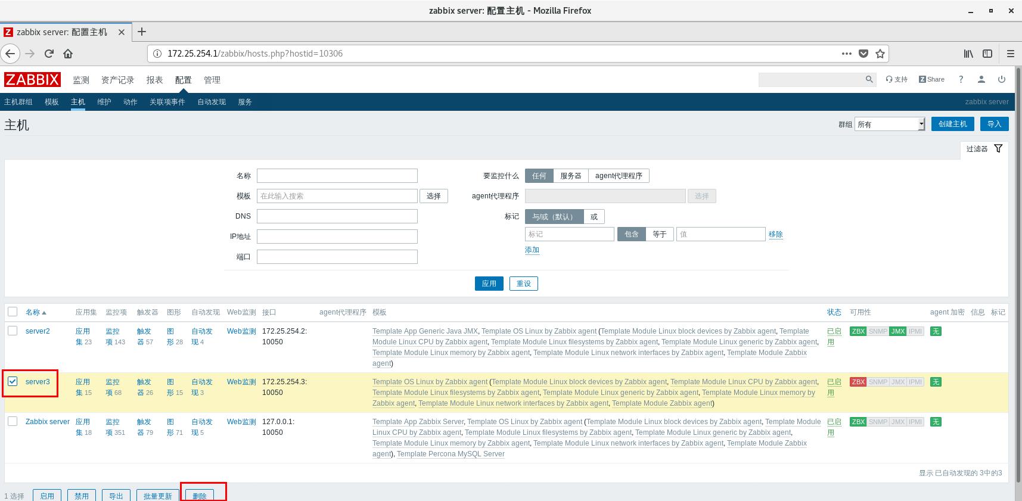Select the 或 tag option
1022x501 pixels.
click(x=594, y=217)
